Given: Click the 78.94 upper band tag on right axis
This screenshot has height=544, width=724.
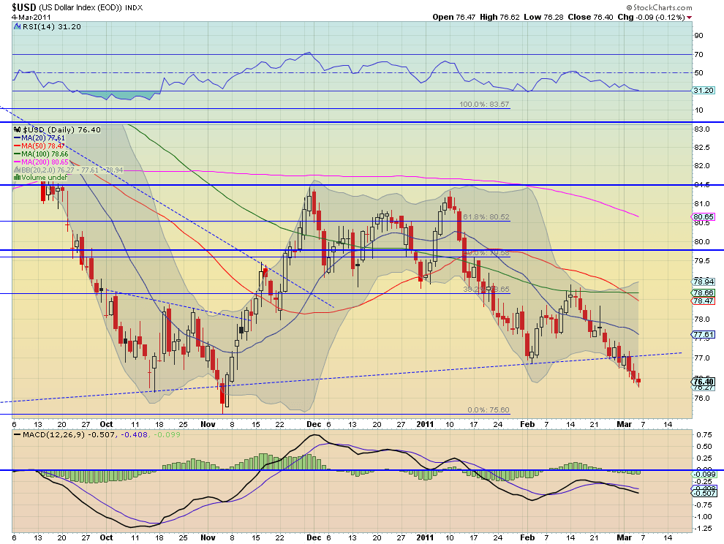Looking at the screenshot, I should pos(704,282).
